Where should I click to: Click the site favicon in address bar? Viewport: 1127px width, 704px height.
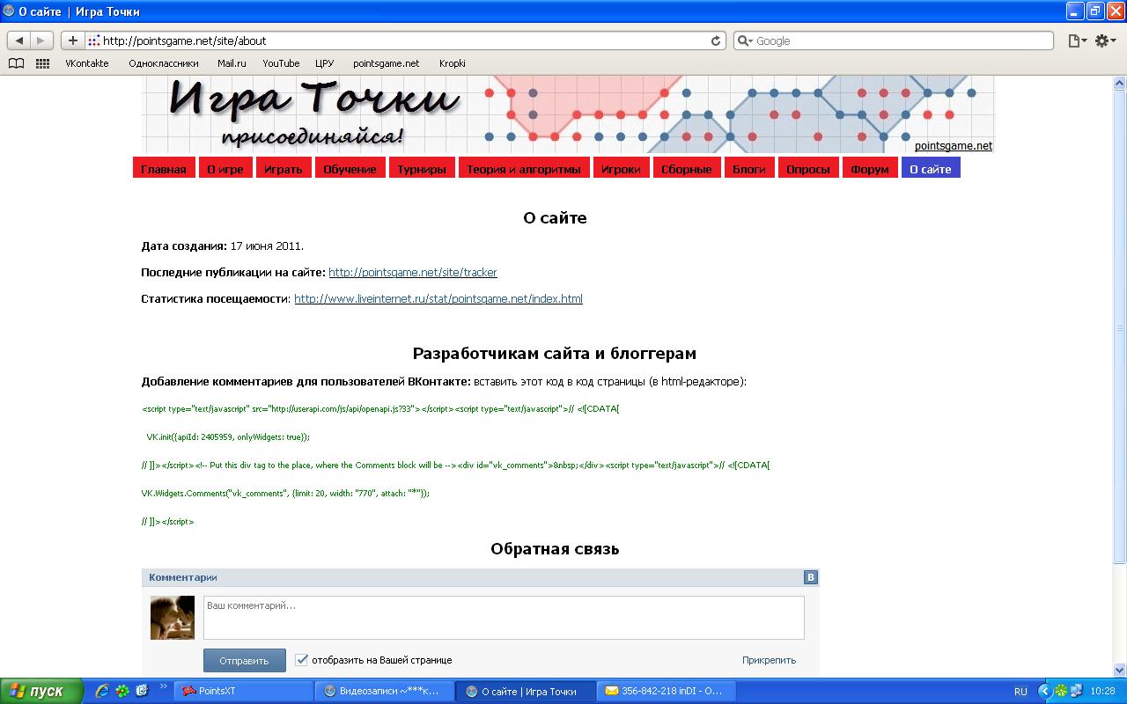tap(94, 40)
